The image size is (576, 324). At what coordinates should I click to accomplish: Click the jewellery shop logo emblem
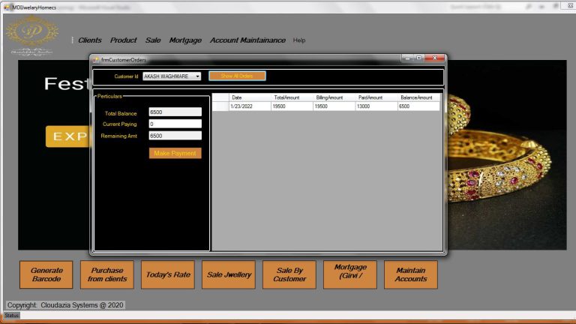click(31, 33)
